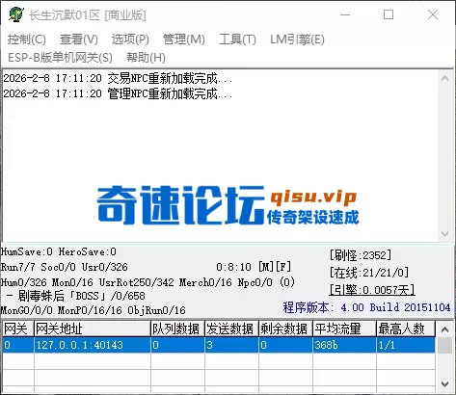Open the 管理(M) menu
Screen dimensions: 456x395
(x=184, y=39)
